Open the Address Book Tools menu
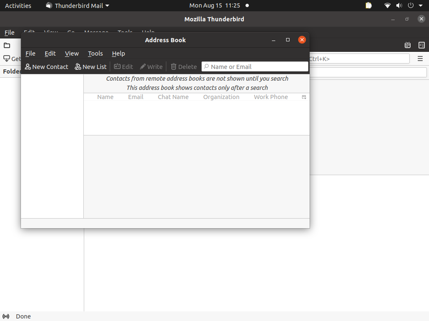Screen dimensions: 429x321 pyautogui.click(x=95, y=53)
